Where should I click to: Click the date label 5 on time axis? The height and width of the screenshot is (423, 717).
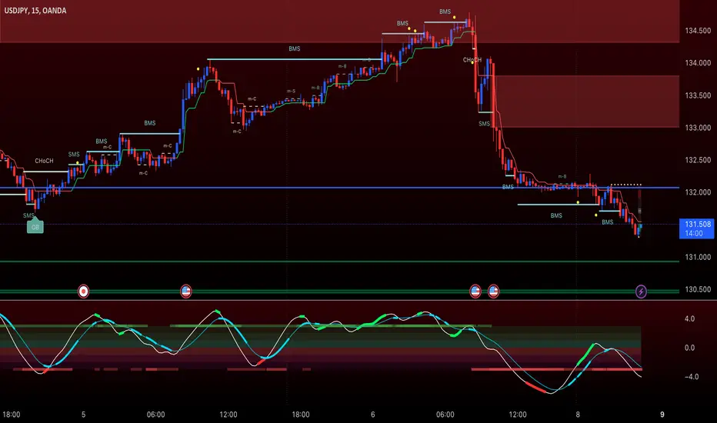(x=83, y=415)
